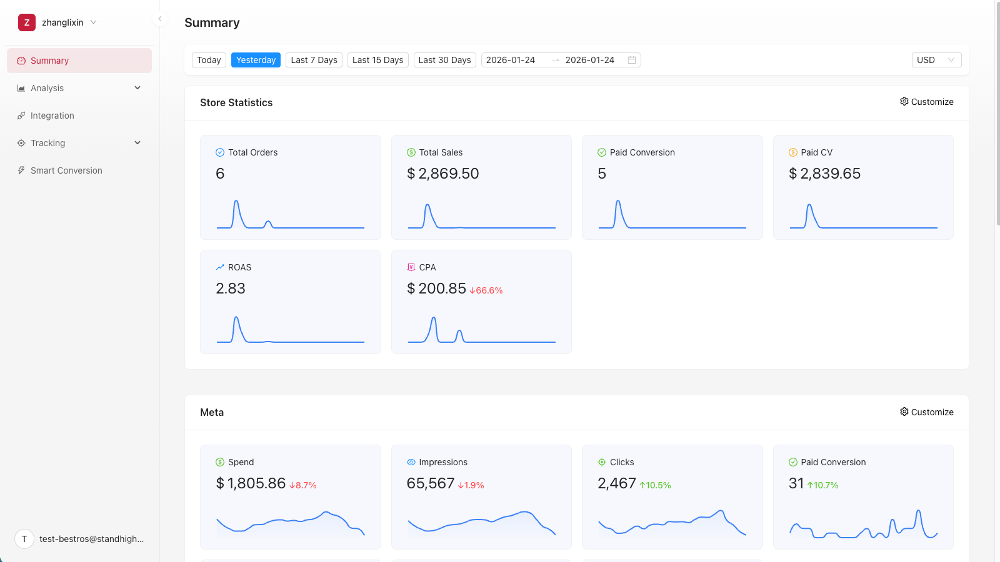Image resolution: width=1000 pixels, height=562 pixels.
Task: Click the Spend sparkline chart
Action: [291, 525]
